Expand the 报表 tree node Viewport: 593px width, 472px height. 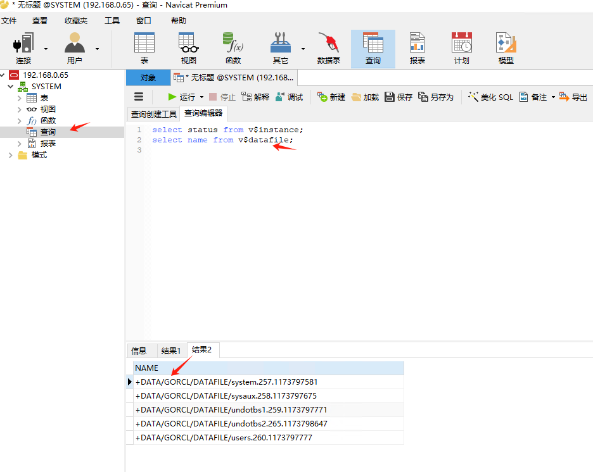19,144
